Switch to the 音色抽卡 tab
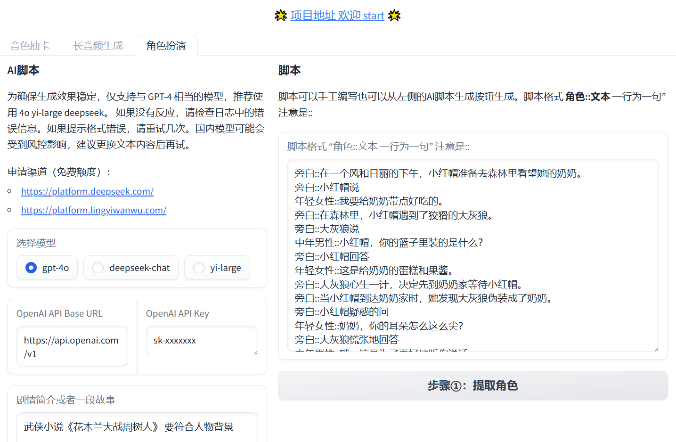Viewport: 676px width, 442px height. tap(30, 45)
